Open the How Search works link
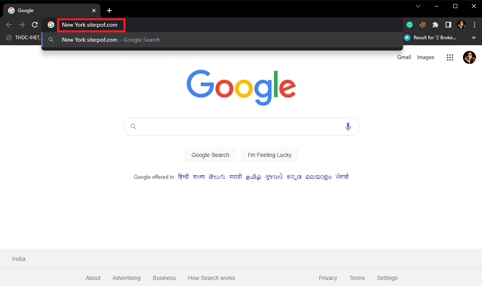482x286 pixels. pos(212,278)
